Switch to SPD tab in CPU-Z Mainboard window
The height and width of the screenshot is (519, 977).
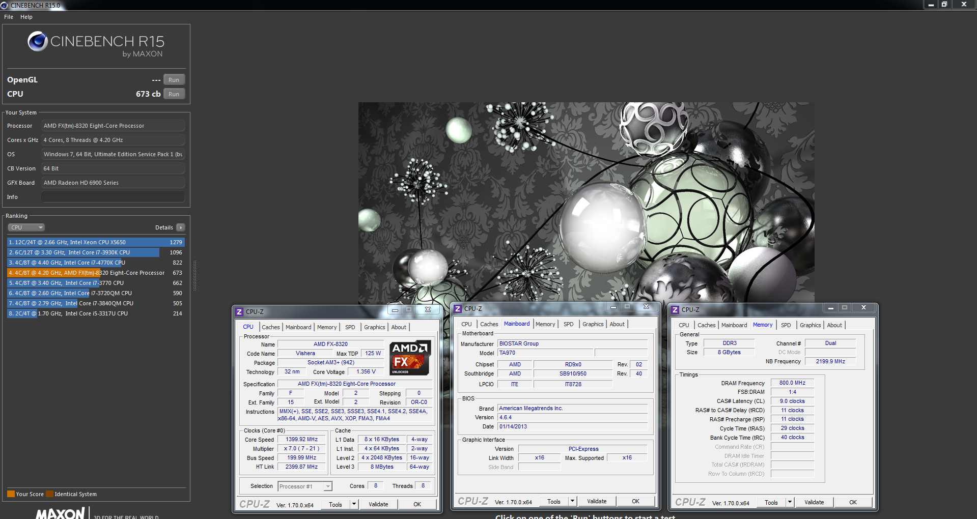point(569,324)
